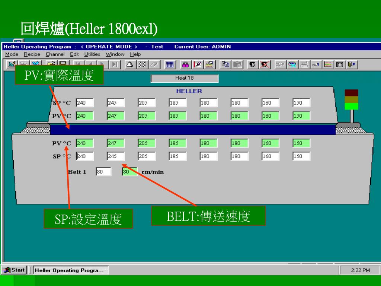Click the wavy lines toolbar icon

tap(280, 64)
